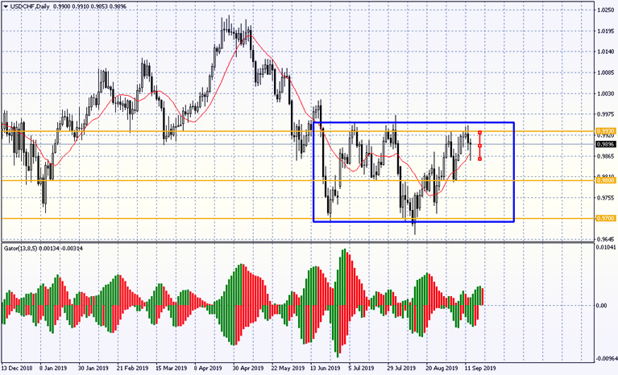Viewport: 618px width, 375px height.
Task: Click the 0.9700 orange price tag
Action: click(606, 218)
